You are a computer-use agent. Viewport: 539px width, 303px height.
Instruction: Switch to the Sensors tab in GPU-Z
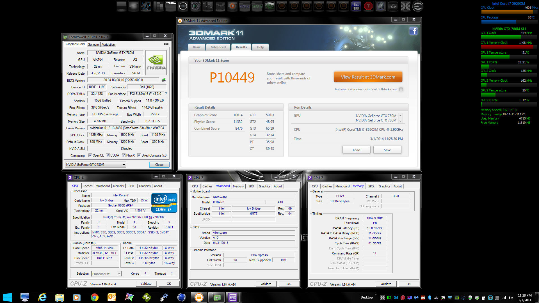pyautogui.click(x=93, y=45)
